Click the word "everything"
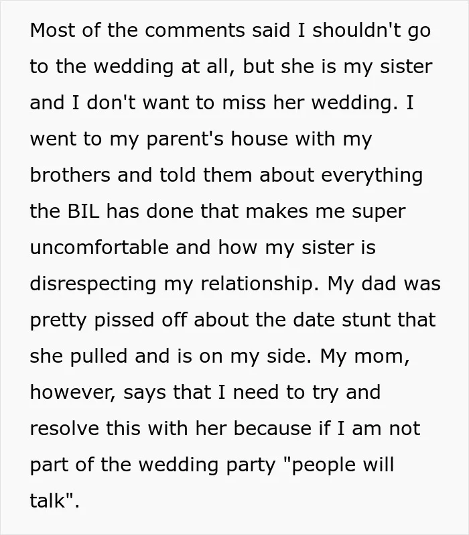 (x=372, y=176)
